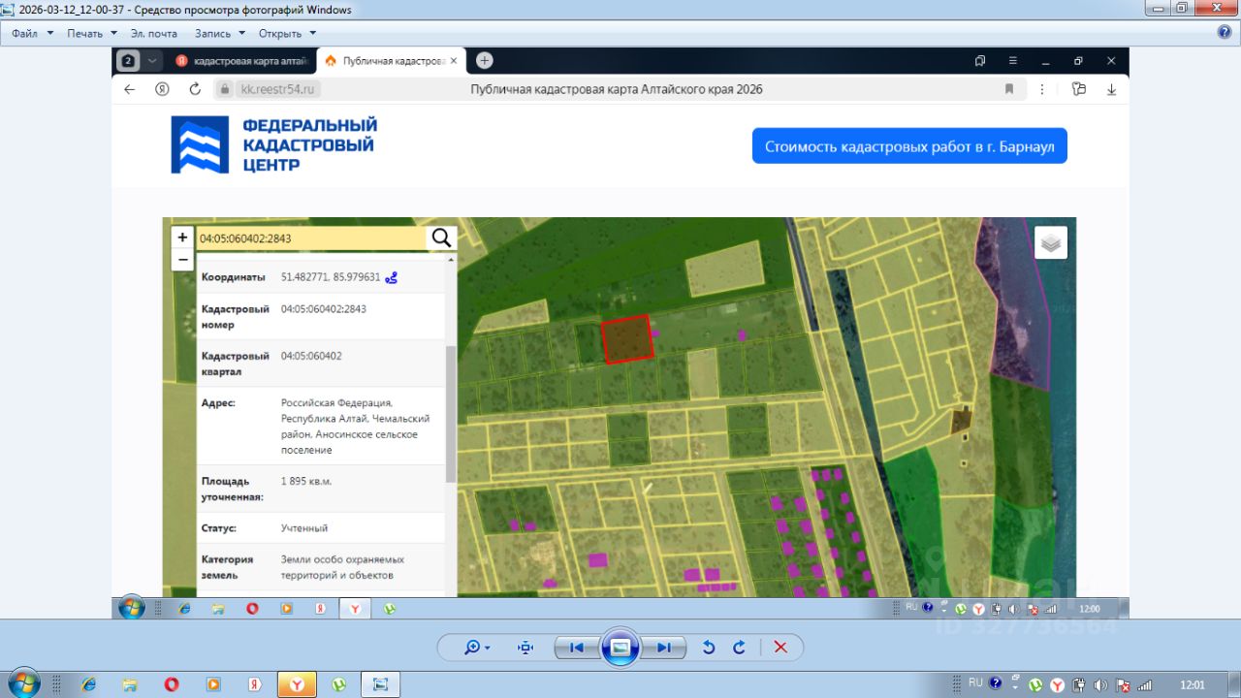Open a new browser tab
The height and width of the screenshot is (698, 1241).
[x=485, y=60]
